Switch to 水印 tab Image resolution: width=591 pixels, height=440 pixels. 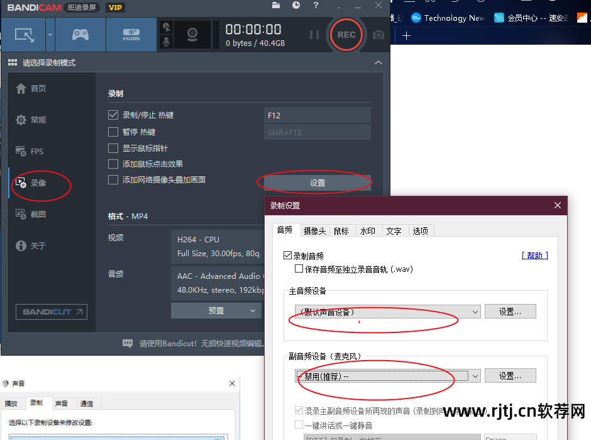[368, 231]
